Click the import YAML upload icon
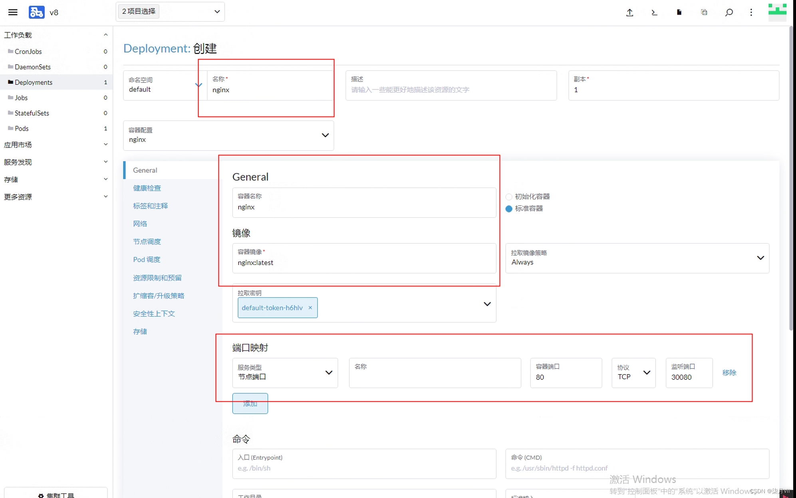 [629, 12]
